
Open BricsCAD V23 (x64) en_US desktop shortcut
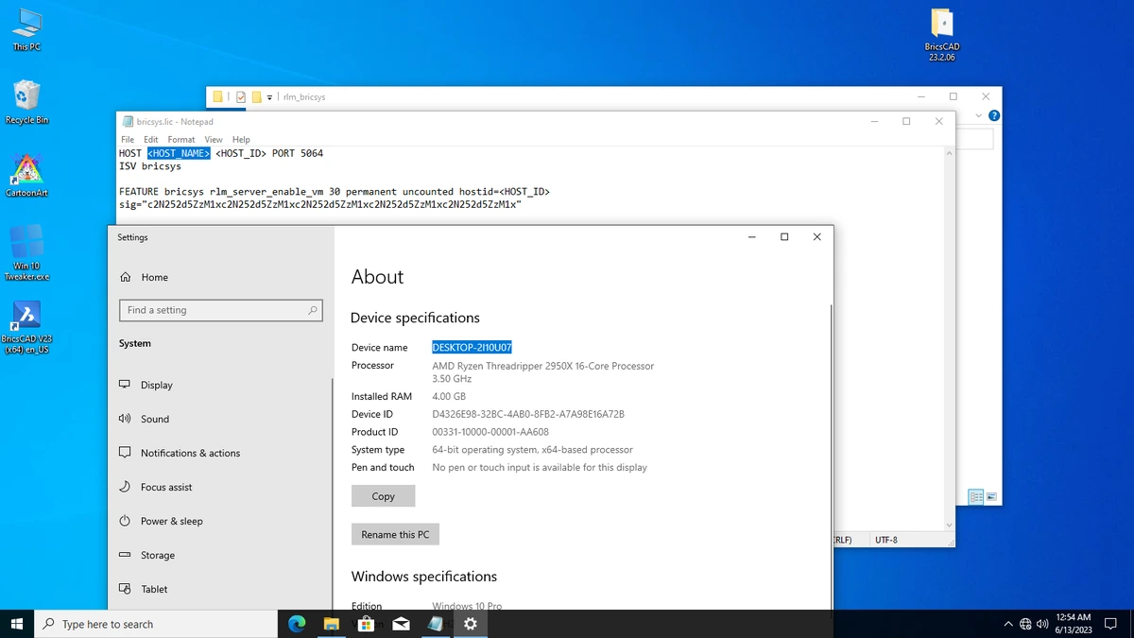(26, 327)
